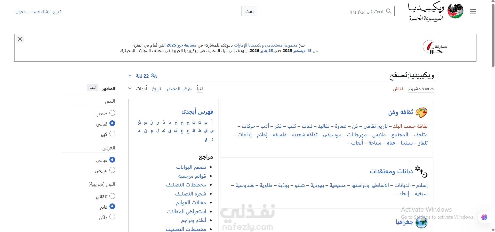Open the هندوسية link
Screen dimensions: 495x232
click(245, 185)
